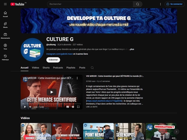The image size is (187, 140).
Task: Open player settings gear
Action: [x=73, y=107]
